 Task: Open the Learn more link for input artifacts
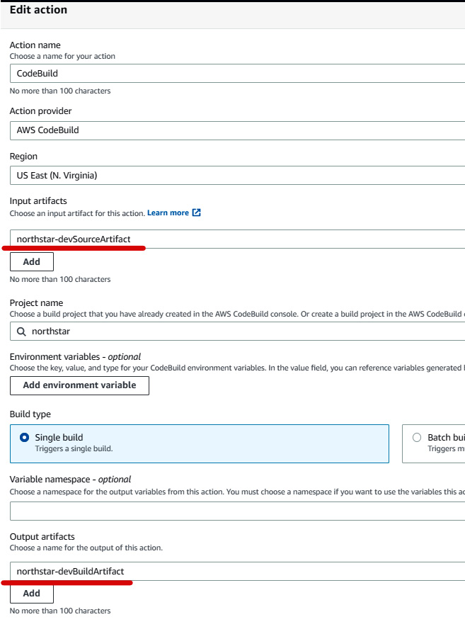pyautogui.click(x=168, y=213)
